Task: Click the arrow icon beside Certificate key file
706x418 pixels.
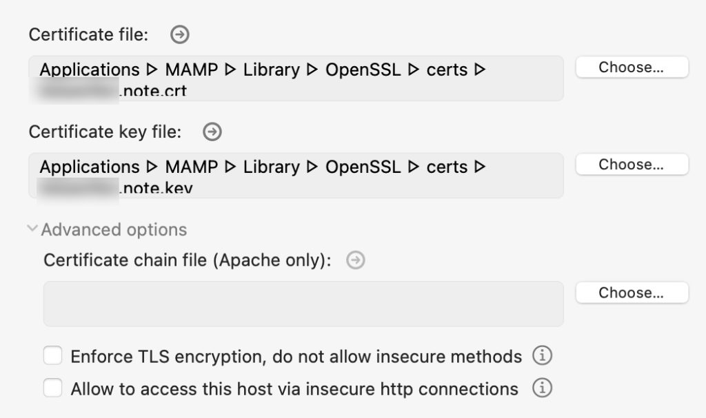Action: click(212, 132)
